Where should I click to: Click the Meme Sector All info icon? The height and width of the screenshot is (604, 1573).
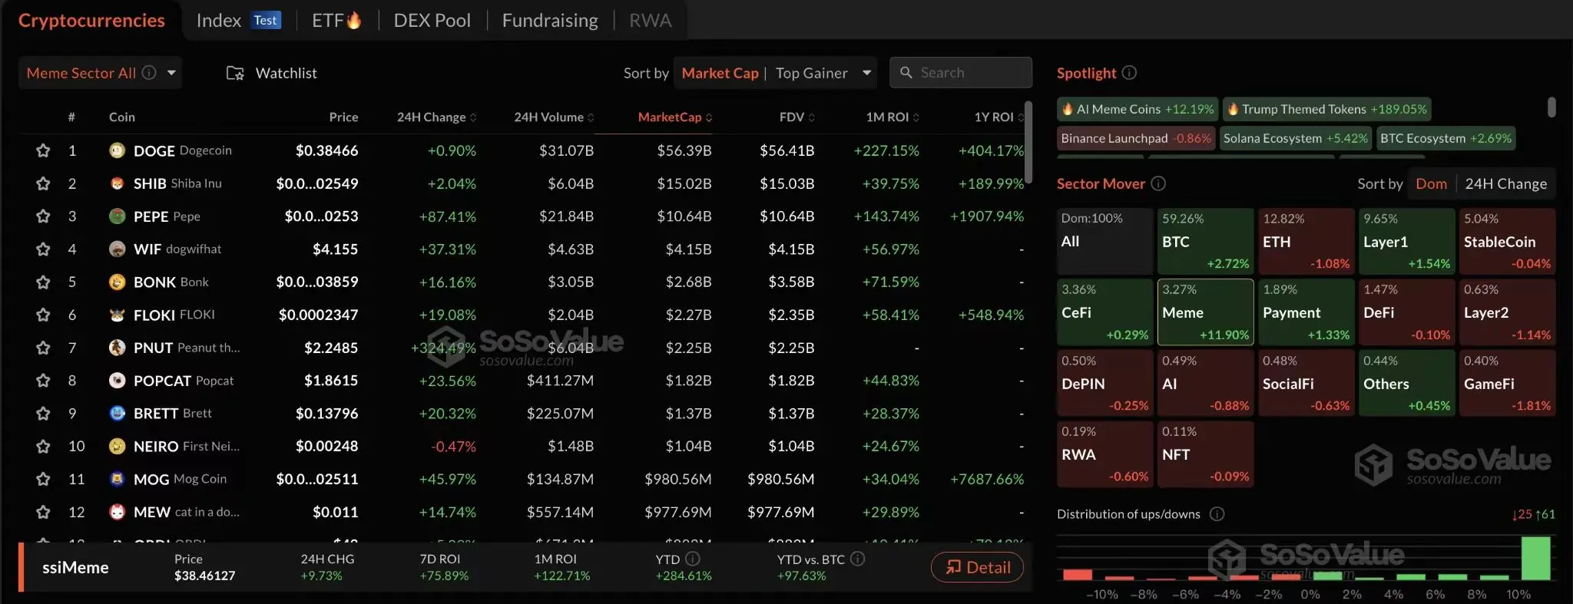click(x=149, y=73)
